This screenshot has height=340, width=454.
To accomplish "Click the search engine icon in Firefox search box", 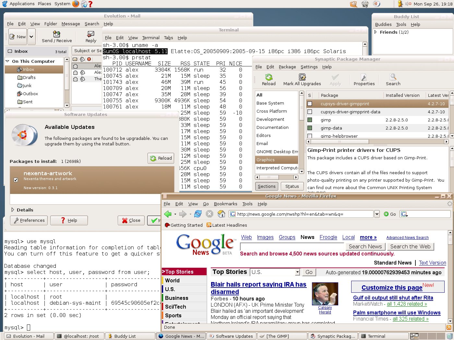I will pyautogui.click(x=404, y=214).
